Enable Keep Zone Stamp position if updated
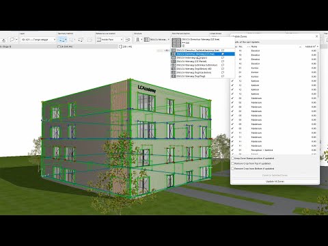 click(x=233, y=158)
